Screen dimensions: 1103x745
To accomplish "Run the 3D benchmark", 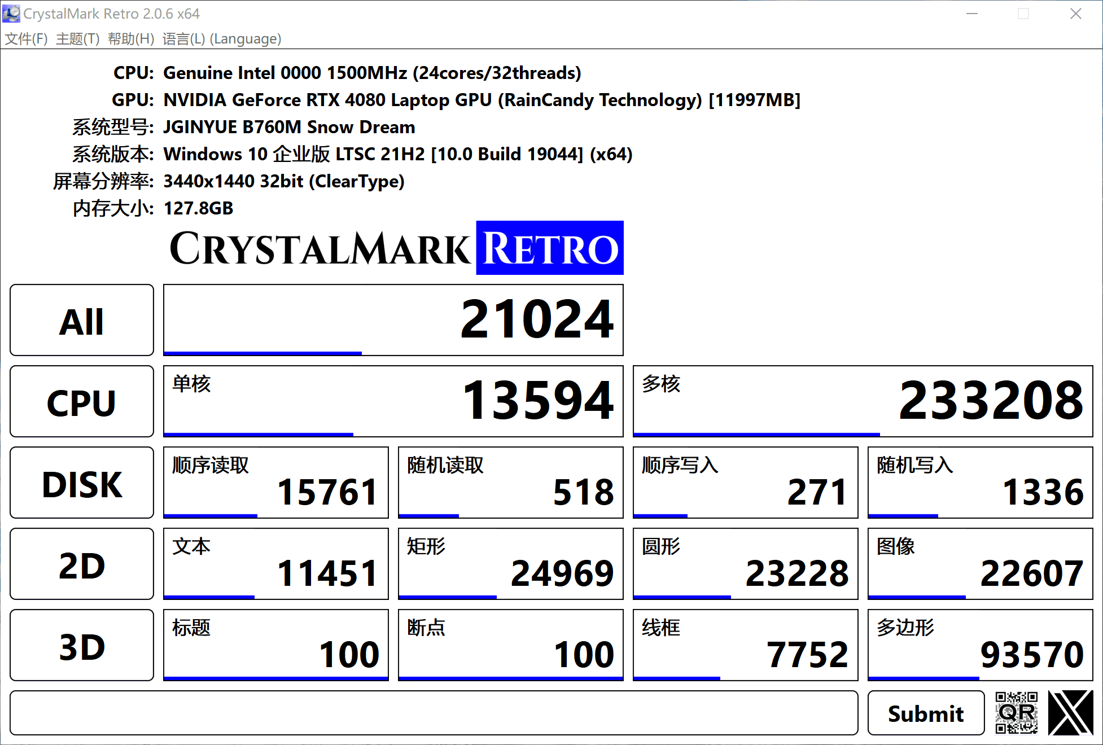I will (x=82, y=645).
